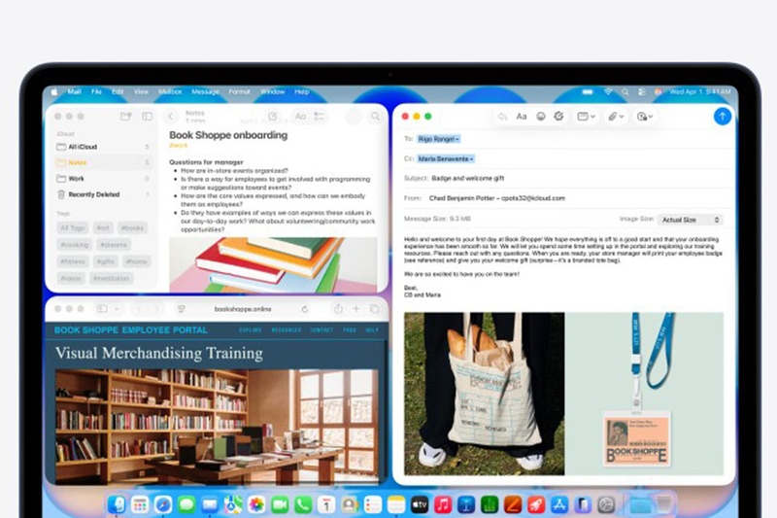
Task: Open Finder from the Dock
Action: tap(117, 504)
